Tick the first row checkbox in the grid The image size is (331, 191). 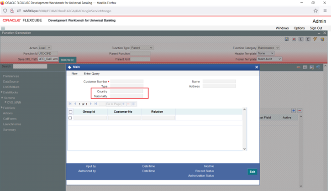pyautogui.click(x=70, y=118)
